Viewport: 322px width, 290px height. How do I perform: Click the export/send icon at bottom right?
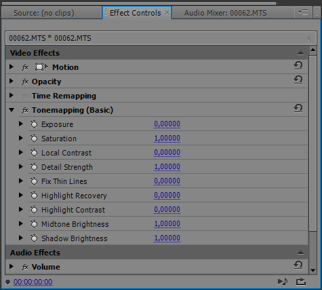tap(301, 282)
